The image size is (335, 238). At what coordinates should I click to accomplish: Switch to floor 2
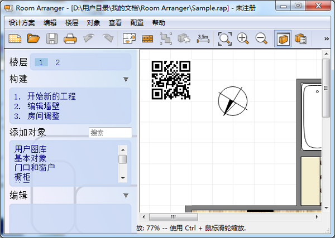(57, 62)
